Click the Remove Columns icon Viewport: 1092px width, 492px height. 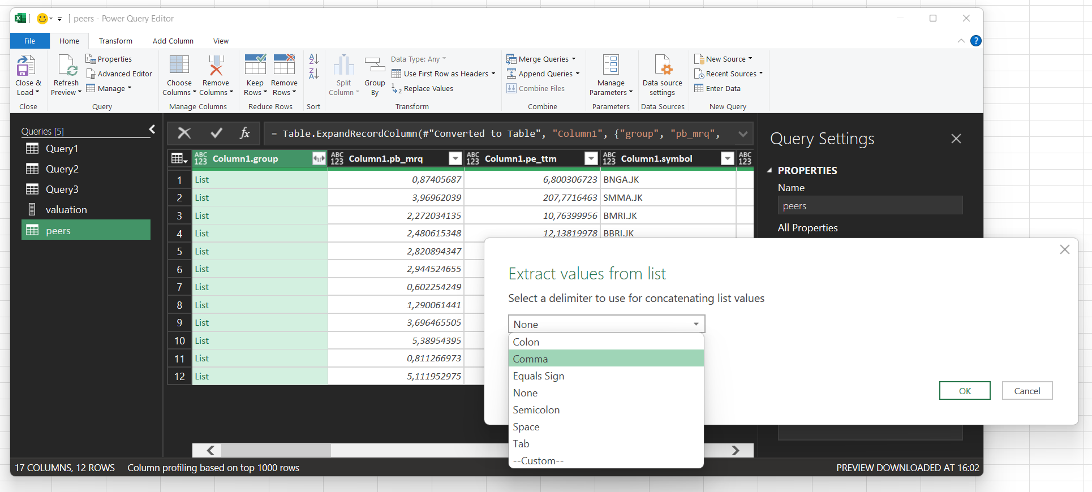tap(216, 66)
